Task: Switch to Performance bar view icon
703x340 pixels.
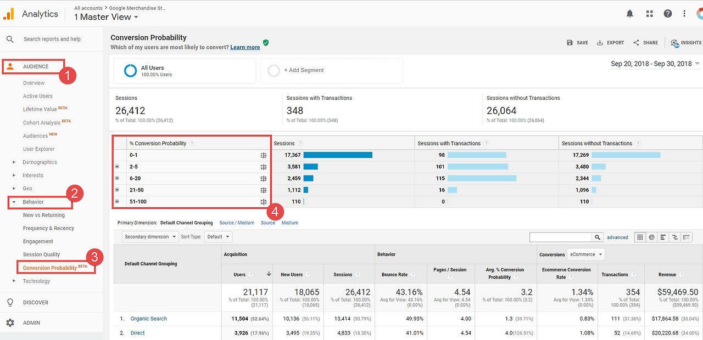Action: coord(663,237)
